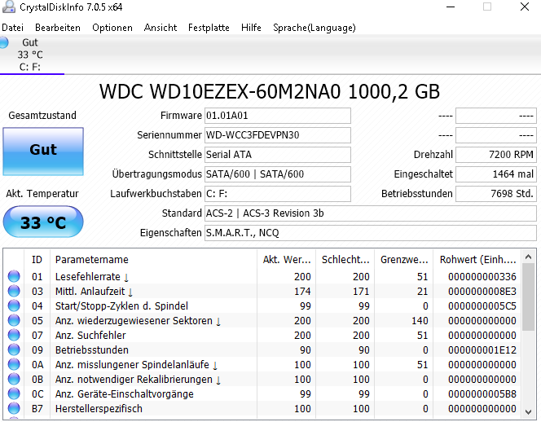Viewport: 541px width, 422px height.
Task: Click the Akt. Wer... column header
Action: pyautogui.click(x=286, y=260)
